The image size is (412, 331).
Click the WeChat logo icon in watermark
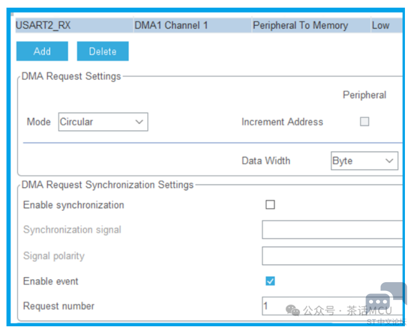293,310
